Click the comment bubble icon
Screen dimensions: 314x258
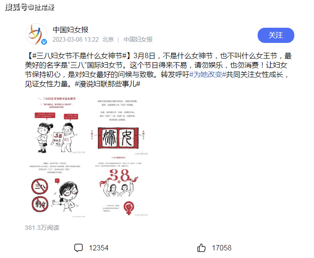78,248
